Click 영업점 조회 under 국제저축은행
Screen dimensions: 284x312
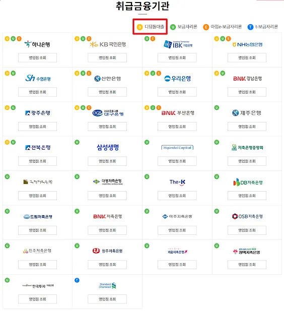38,196
